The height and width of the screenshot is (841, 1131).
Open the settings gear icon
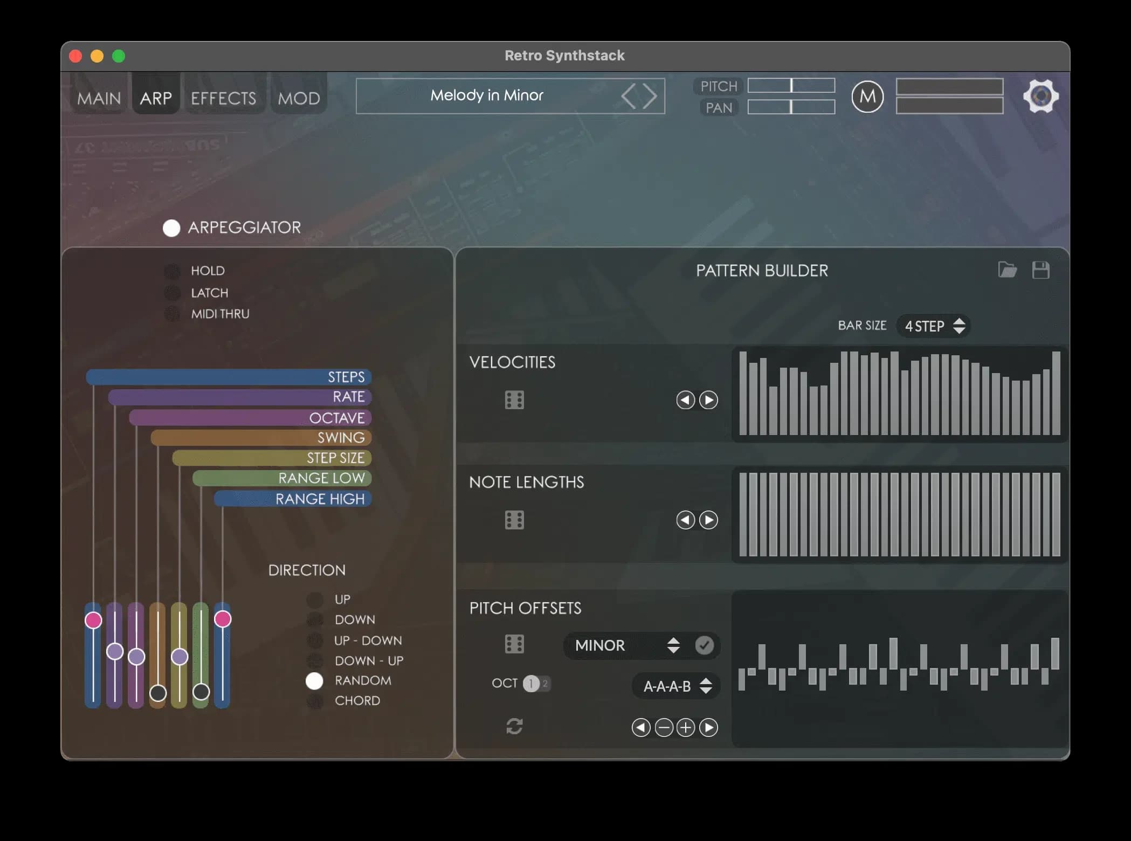point(1041,96)
